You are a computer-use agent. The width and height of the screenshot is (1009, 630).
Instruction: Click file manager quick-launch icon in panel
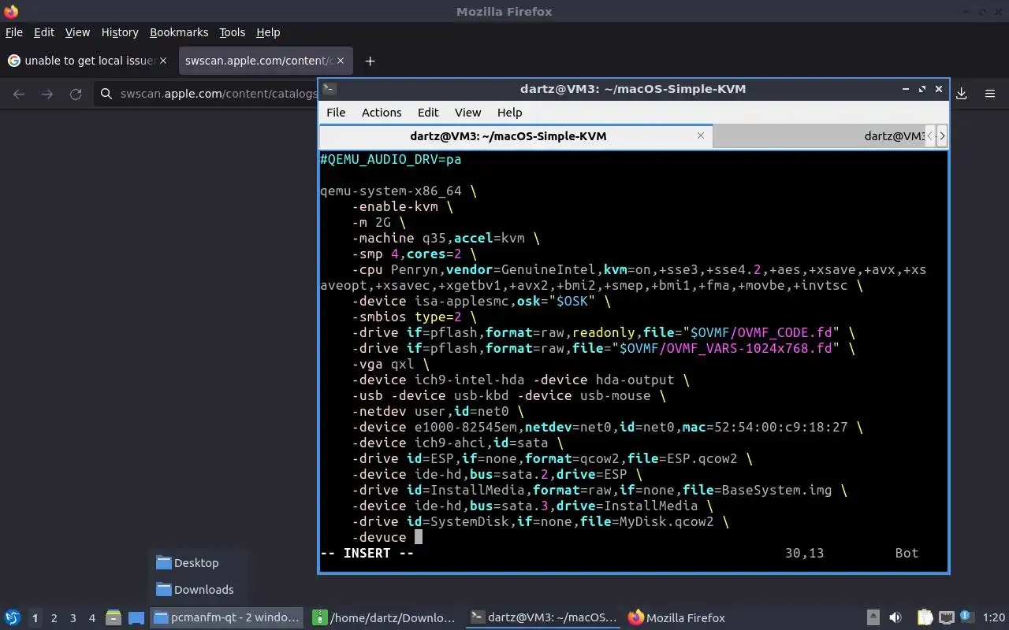[x=114, y=617]
